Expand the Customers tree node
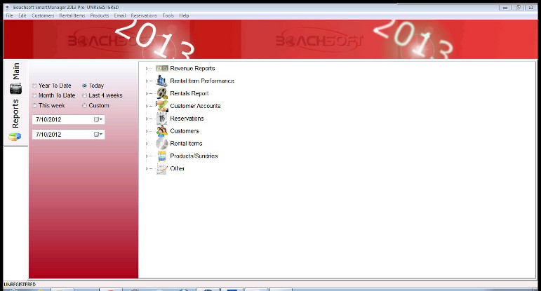 coord(147,131)
